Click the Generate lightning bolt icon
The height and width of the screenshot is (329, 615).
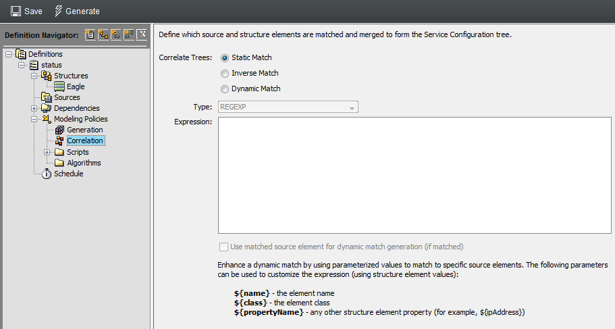pyautogui.click(x=58, y=11)
